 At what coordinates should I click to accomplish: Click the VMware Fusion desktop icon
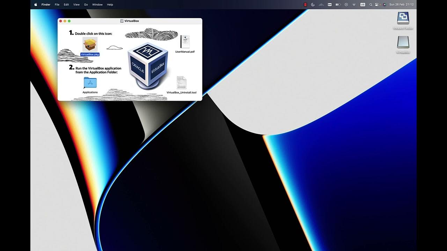403,18
